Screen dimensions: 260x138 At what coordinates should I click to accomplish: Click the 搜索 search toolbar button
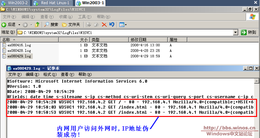(x=51, y=25)
